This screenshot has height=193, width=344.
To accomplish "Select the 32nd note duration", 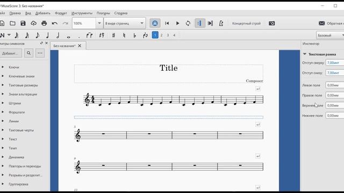I will (17, 35).
